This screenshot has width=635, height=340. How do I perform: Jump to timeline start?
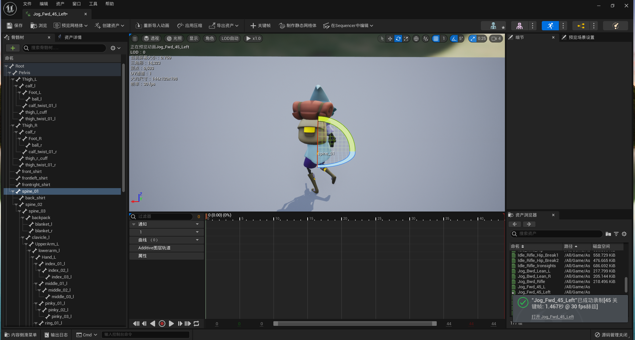pos(136,324)
